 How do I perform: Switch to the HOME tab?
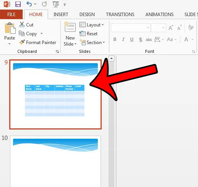click(x=36, y=14)
